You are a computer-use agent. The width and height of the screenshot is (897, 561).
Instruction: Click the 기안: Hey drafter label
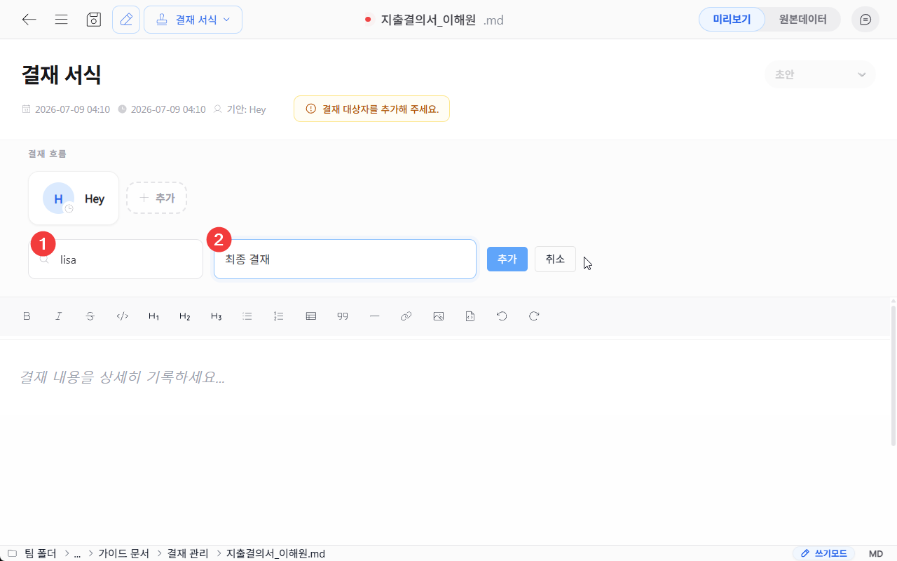[240, 109]
